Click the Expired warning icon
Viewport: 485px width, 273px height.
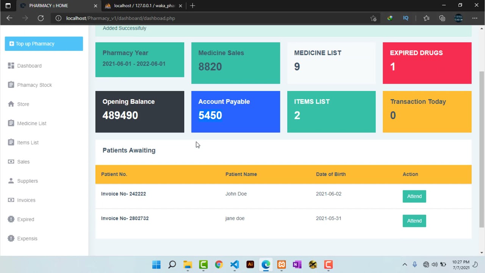[x=11, y=219]
